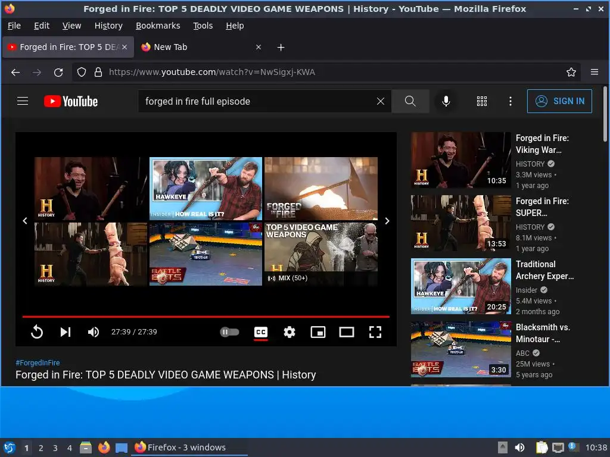Close the Forged in Fire tab
610x457 pixels.
click(x=125, y=47)
